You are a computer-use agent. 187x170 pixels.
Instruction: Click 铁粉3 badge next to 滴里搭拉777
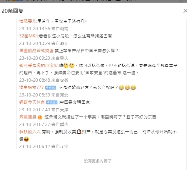(x=51, y=88)
